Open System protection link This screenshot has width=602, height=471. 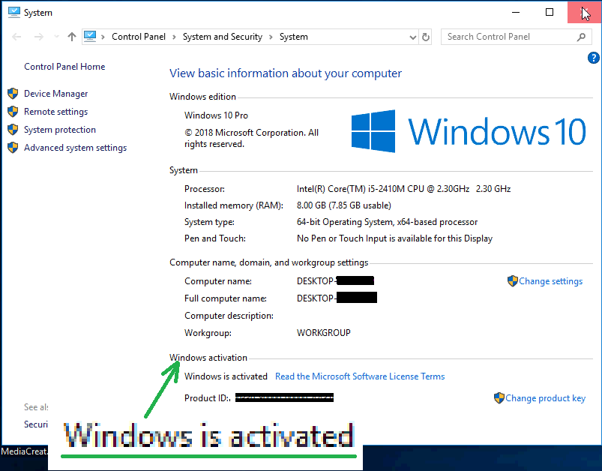60,130
